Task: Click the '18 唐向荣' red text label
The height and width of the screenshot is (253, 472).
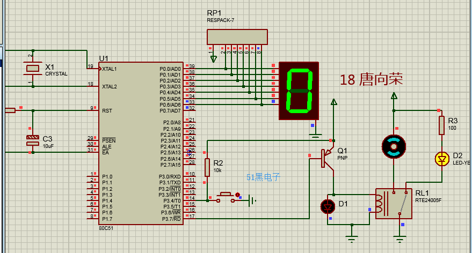Action: tap(371, 80)
